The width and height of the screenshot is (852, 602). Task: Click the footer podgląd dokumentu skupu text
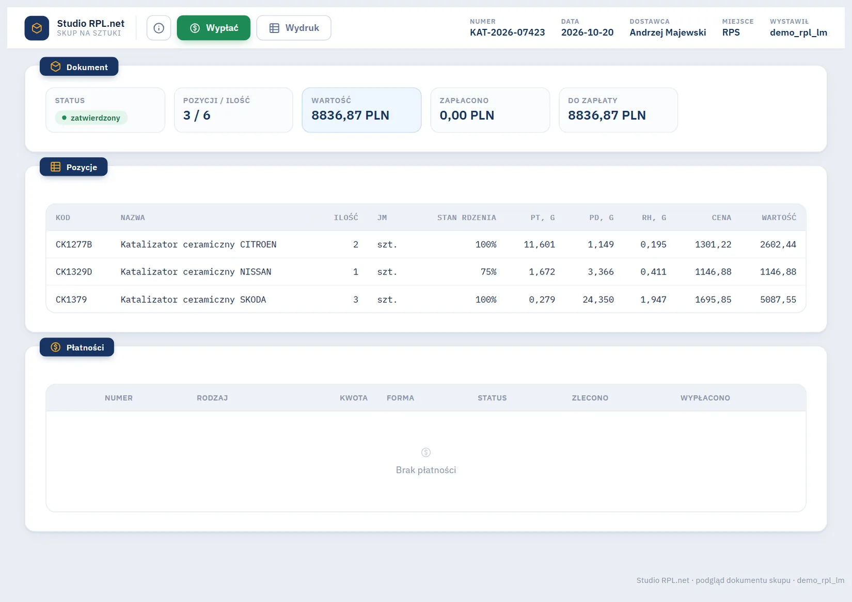[x=743, y=580]
